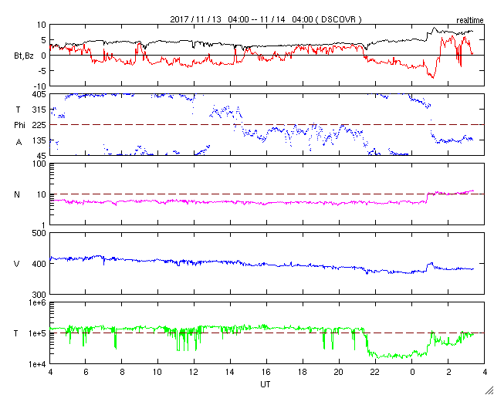Click the "400" tick of the V panel
The height and width of the screenshot is (395, 494).
40,264
